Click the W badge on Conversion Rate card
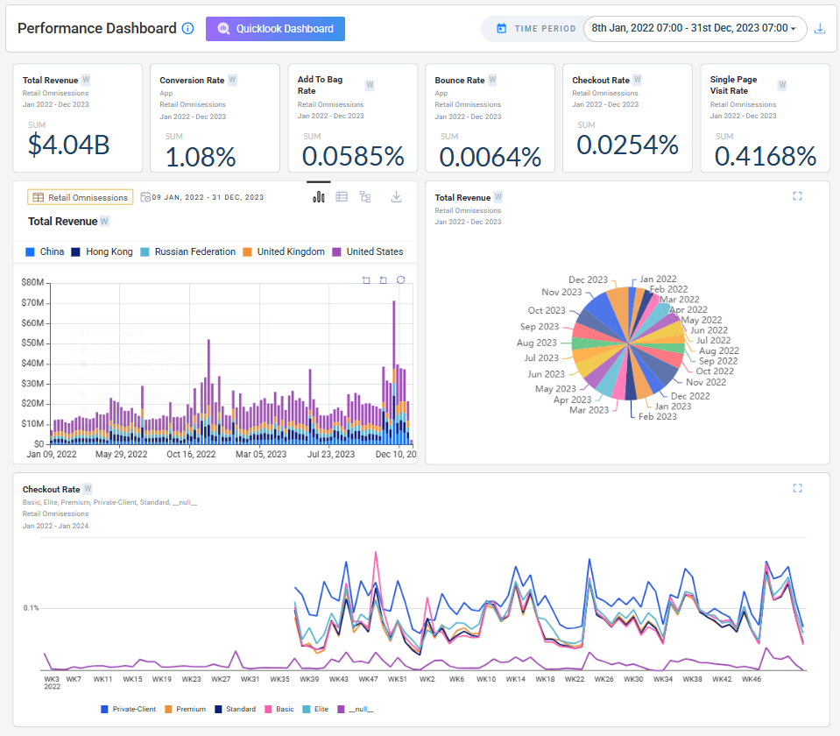 click(232, 80)
